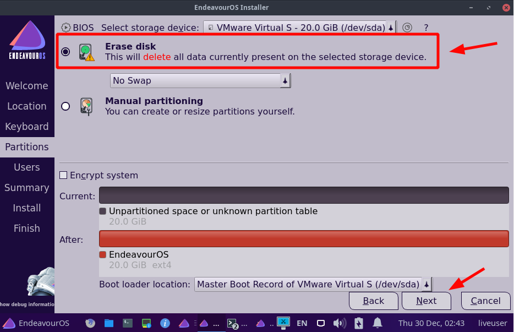The height and width of the screenshot is (332, 514).
Task: Click the astronaut mascot image in sidebar
Action: (x=41, y=281)
